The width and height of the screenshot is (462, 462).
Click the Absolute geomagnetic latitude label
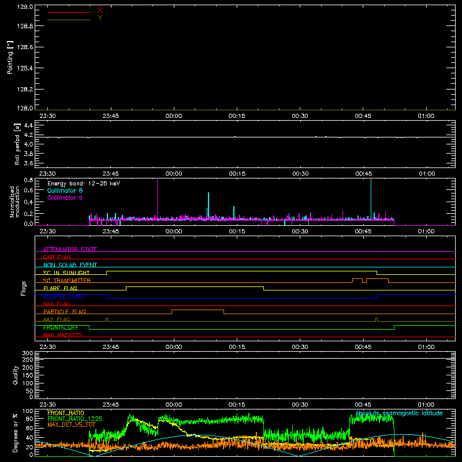tap(399, 413)
